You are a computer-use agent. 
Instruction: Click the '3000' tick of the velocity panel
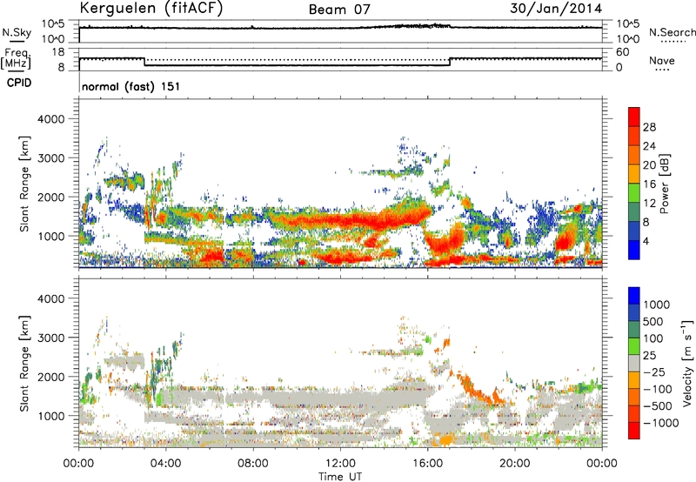click(50, 338)
